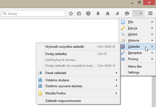Open the Zakładki menu
The height and width of the screenshot is (107, 156).
(x=138, y=47)
